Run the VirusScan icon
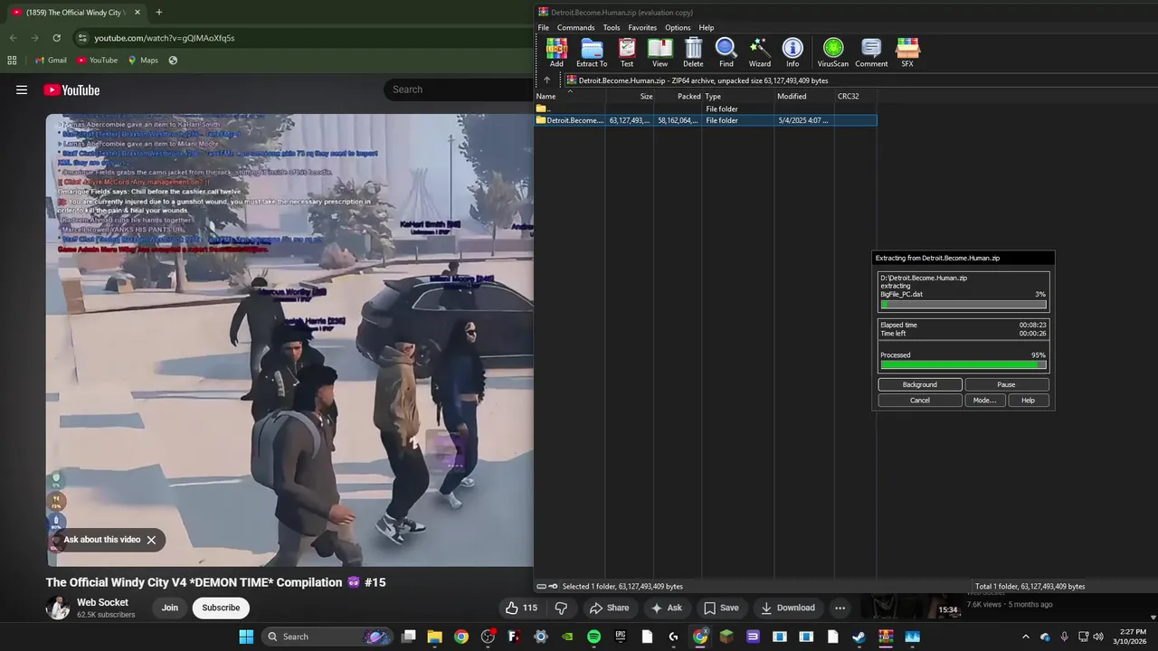Image resolution: width=1158 pixels, height=651 pixels. 833,52
